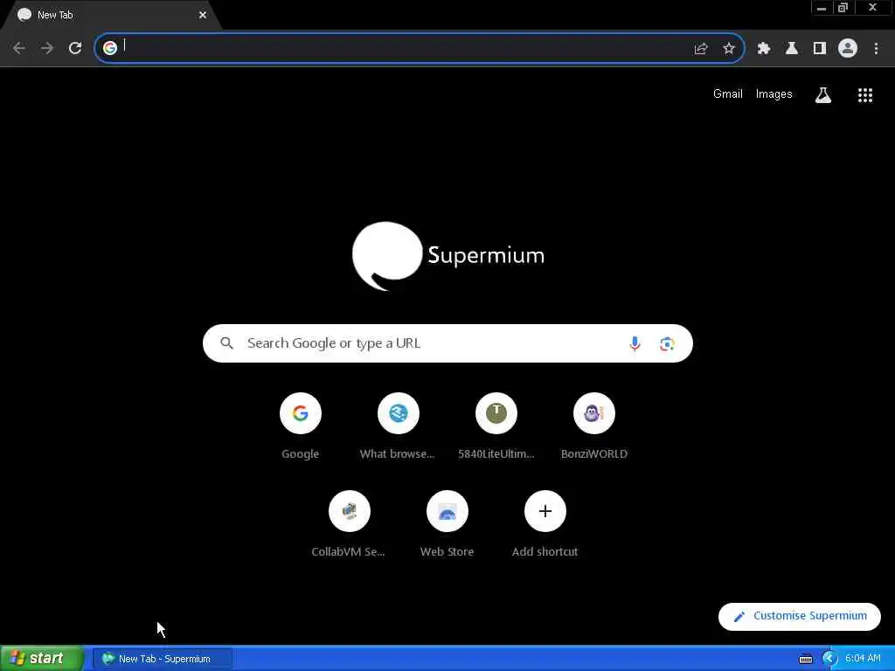Image resolution: width=895 pixels, height=671 pixels.
Task: Click the magnifier icon in the search box
Action: click(226, 343)
